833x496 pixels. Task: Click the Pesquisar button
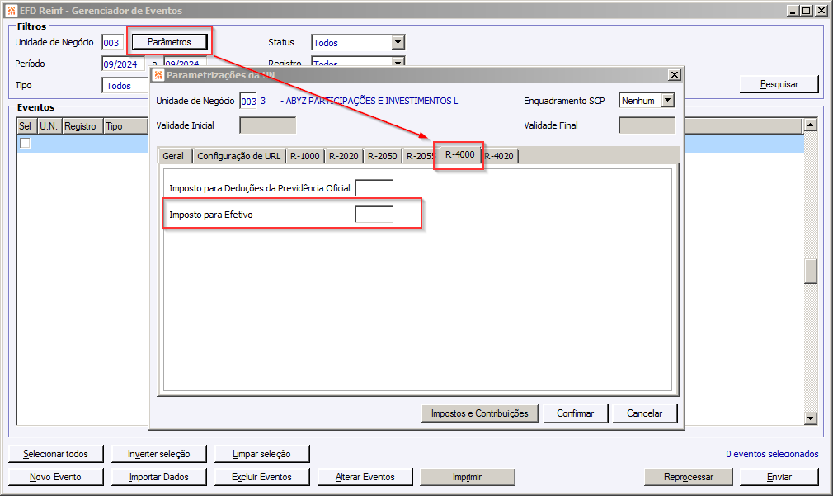(x=779, y=84)
